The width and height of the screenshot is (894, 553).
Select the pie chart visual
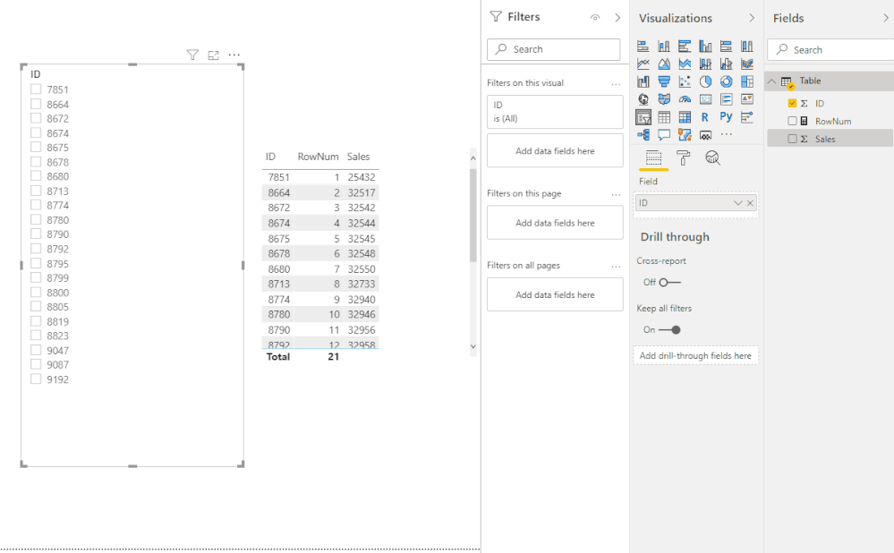705,81
